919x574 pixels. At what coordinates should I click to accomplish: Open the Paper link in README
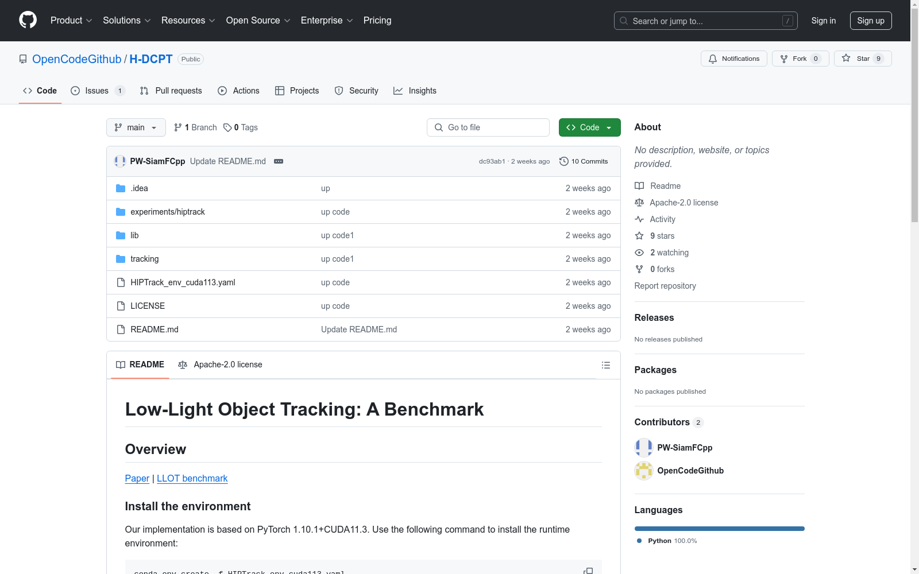tap(137, 478)
